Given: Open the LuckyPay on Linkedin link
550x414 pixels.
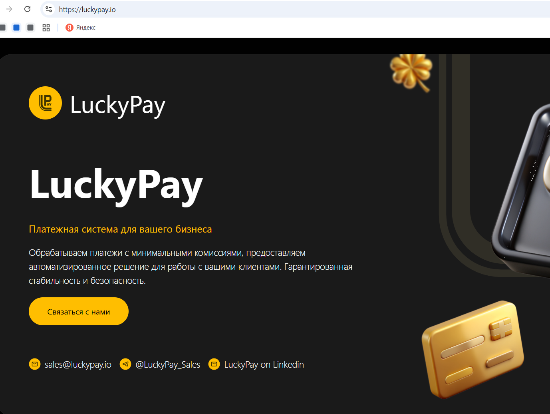Looking at the screenshot, I should coord(264,364).
